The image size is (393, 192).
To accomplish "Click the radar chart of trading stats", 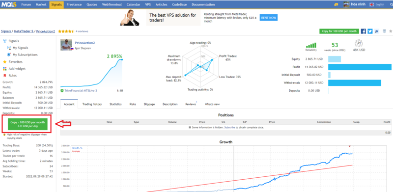I will coord(200,66).
